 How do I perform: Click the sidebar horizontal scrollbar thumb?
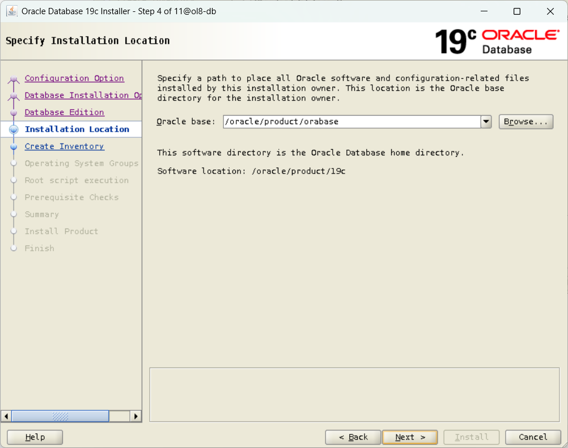[x=60, y=416]
